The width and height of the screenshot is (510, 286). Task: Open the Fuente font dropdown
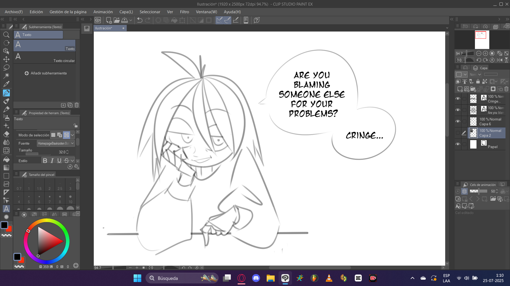point(72,143)
